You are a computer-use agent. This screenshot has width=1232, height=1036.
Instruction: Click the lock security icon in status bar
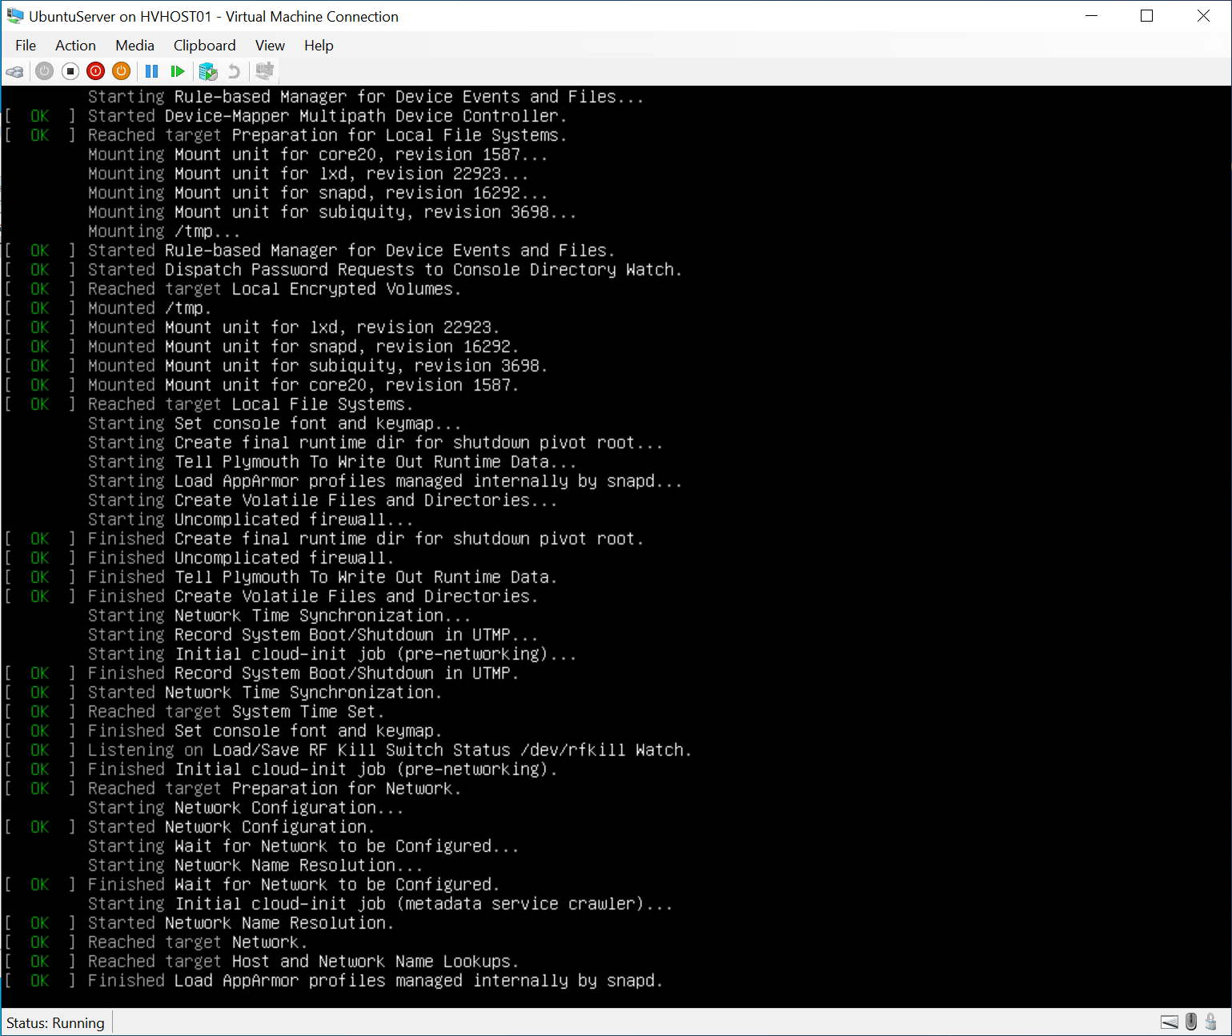click(x=1211, y=1022)
